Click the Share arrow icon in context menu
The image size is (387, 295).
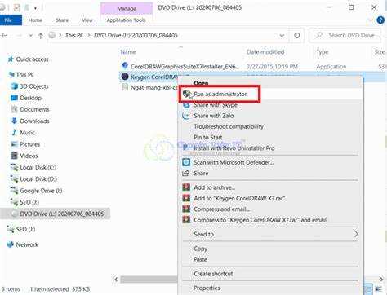[x=186, y=173]
